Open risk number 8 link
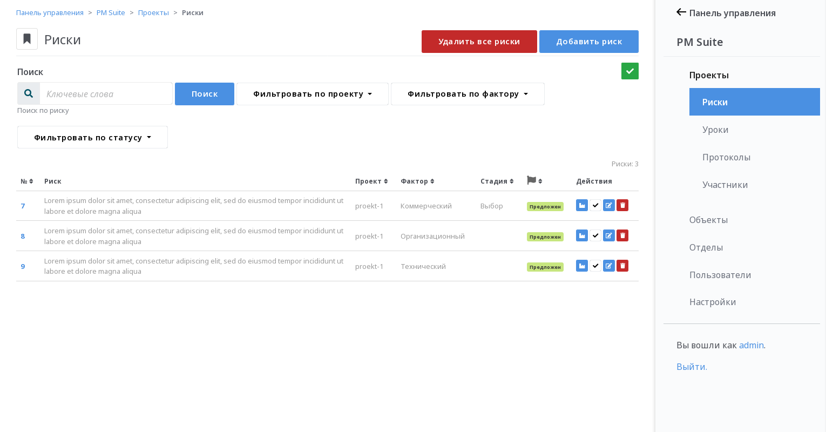The image size is (826, 432). pos(23,236)
